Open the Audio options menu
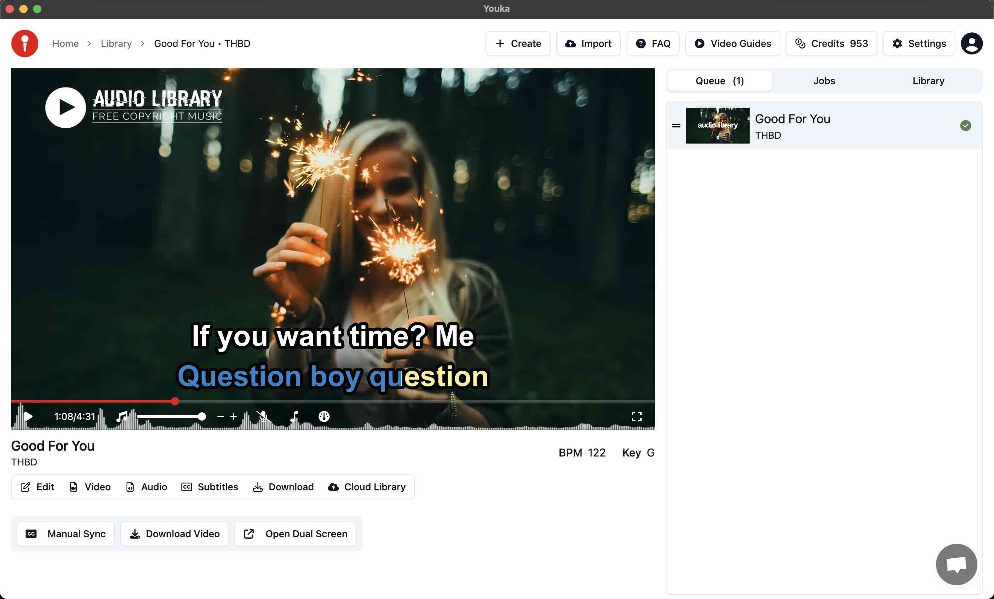Image resolution: width=994 pixels, height=599 pixels. point(146,487)
